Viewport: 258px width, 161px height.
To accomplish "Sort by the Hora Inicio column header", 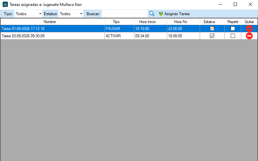I will point(150,22).
